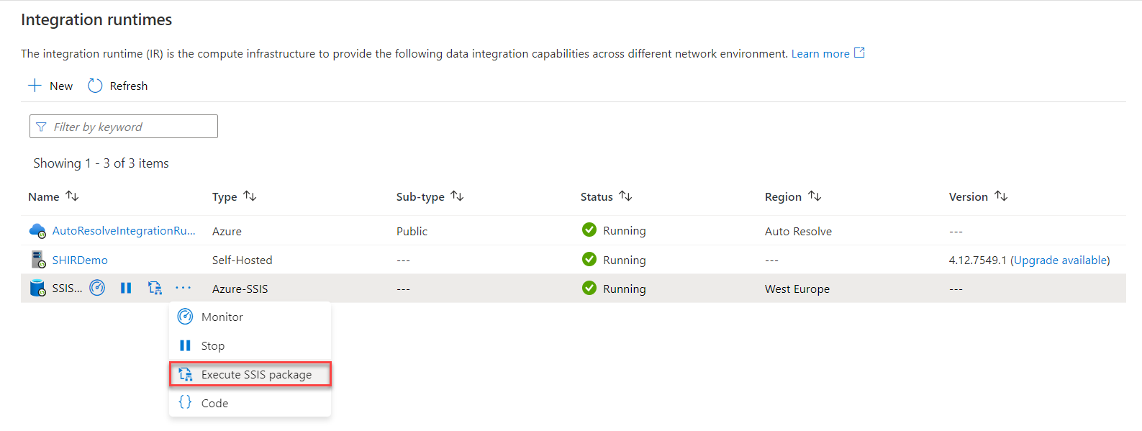The image size is (1142, 431).
Task: Click the Upgrade available link
Action: [x=1060, y=260]
